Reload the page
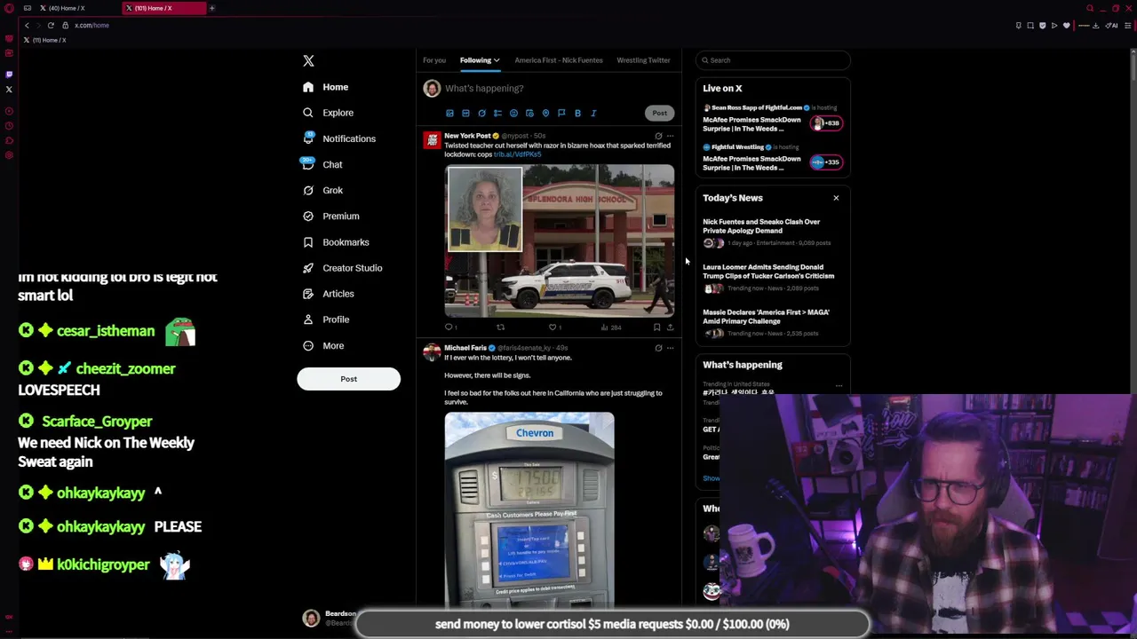The width and height of the screenshot is (1137, 639). pos(51,25)
